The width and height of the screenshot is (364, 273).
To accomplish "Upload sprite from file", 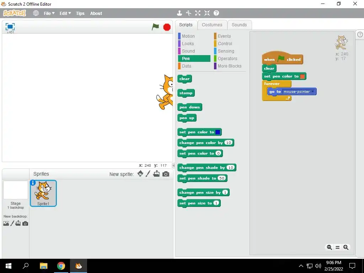I will tap(156, 173).
